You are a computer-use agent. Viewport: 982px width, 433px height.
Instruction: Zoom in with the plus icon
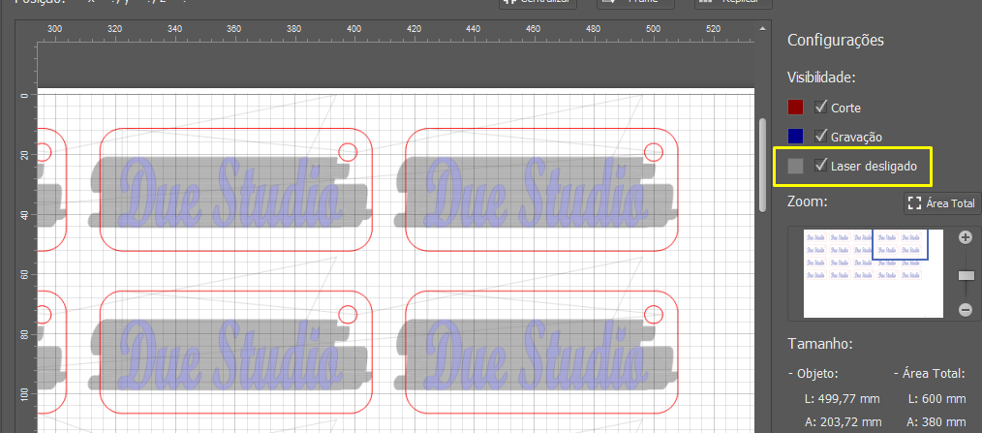tap(966, 237)
